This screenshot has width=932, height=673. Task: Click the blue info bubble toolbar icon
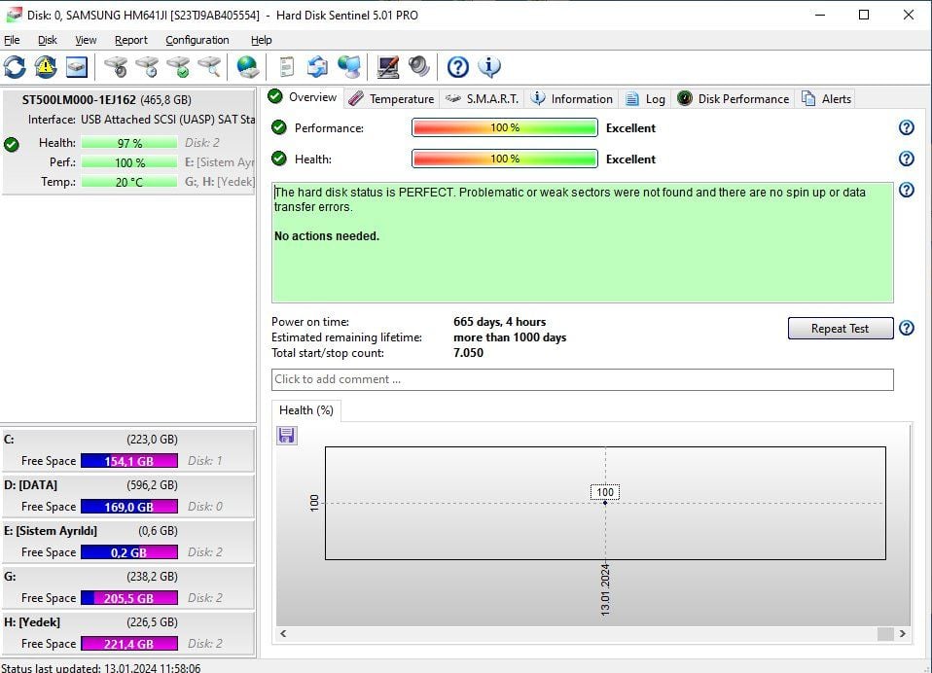click(x=489, y=67)
